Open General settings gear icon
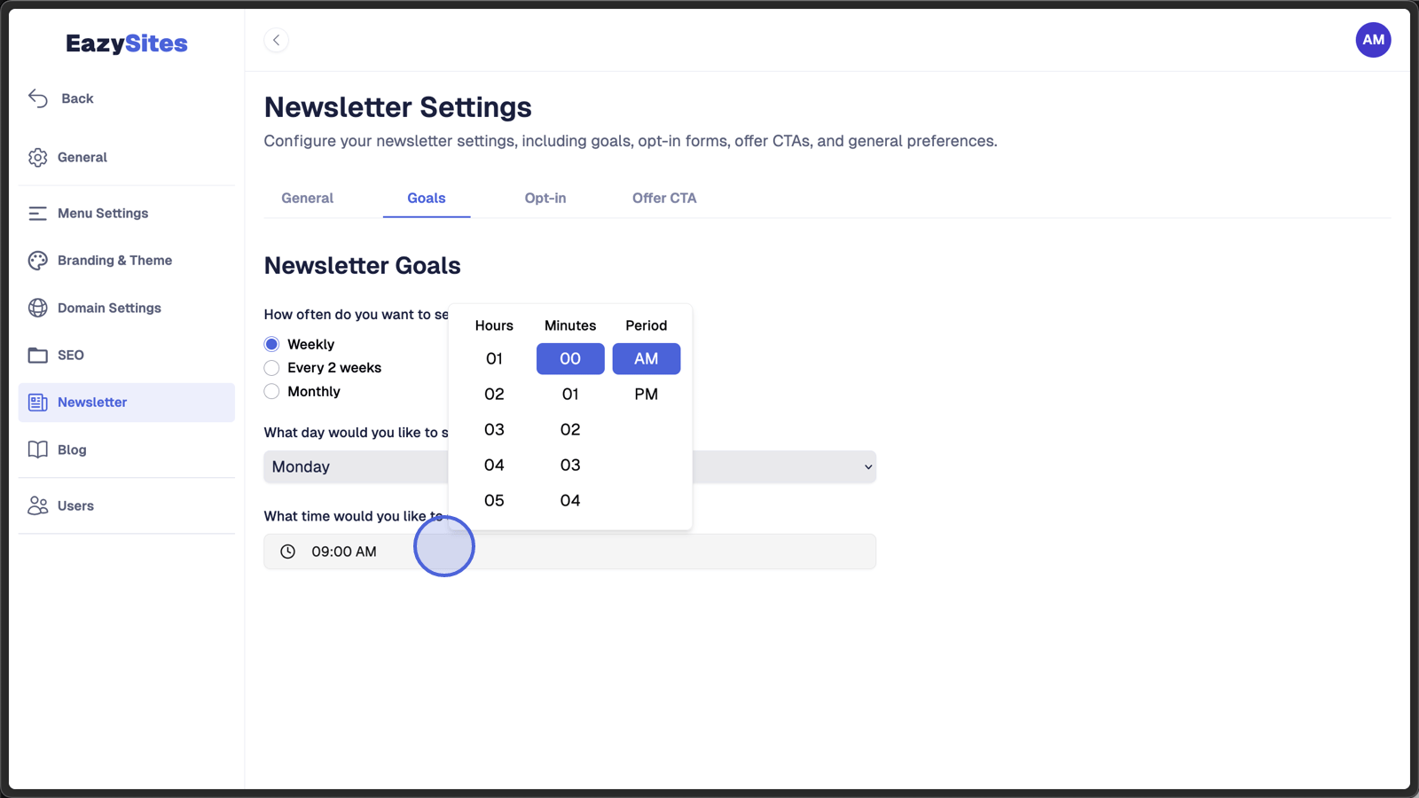This screenshot has height=798, width=1419. click(37, 157)
